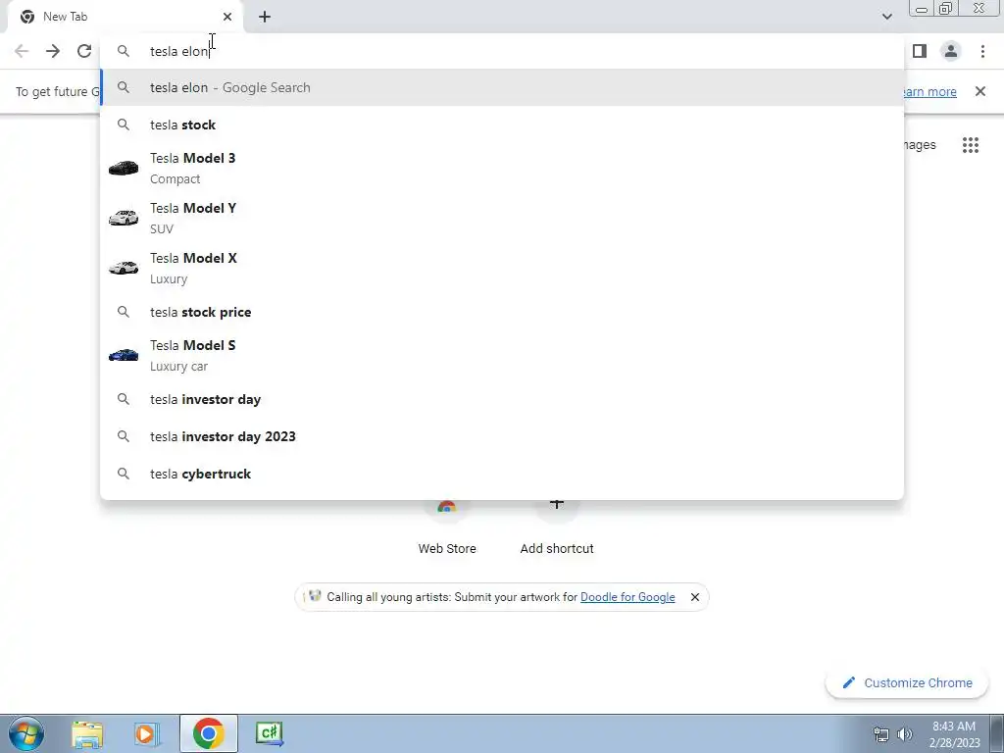
Task: Open Windows Explorer from the taskbar
Action: pyautogui.click(x=87, y=733)
